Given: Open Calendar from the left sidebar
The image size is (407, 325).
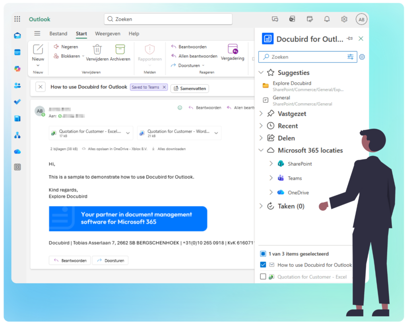Looking at the screenshot, I should [x=17, y=52].
